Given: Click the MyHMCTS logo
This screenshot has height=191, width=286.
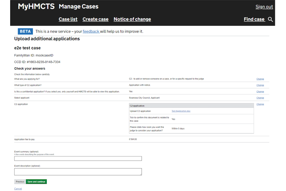Looking at the screenshot, I should 36,7.
